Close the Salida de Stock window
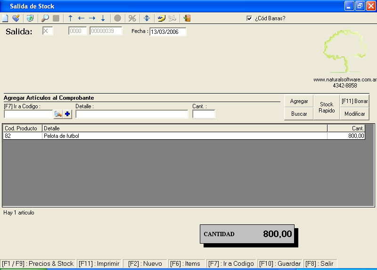This screenshot has width=377, height=270. point(371,6)
